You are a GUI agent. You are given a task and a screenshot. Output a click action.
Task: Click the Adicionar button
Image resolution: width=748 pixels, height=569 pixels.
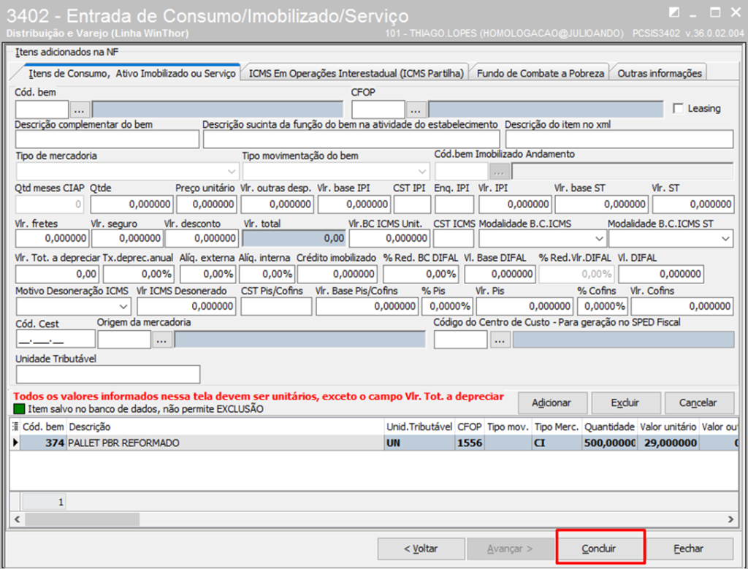click(x=552, y=402)
